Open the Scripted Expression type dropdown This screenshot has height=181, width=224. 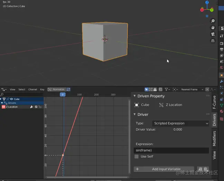[180, 123]
